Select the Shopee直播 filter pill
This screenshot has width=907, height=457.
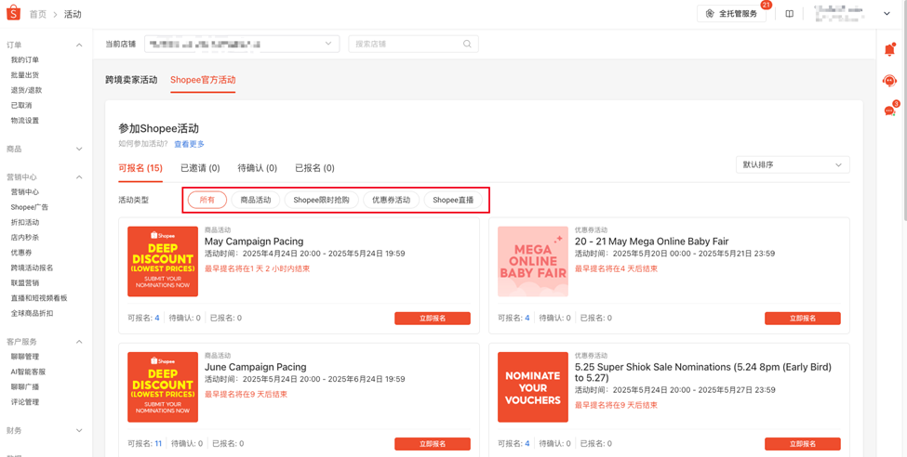click(x=453, y=200)
